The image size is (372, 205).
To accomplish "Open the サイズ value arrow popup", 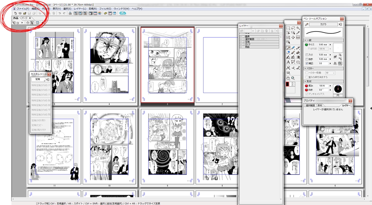I will [x=330, y=44].
